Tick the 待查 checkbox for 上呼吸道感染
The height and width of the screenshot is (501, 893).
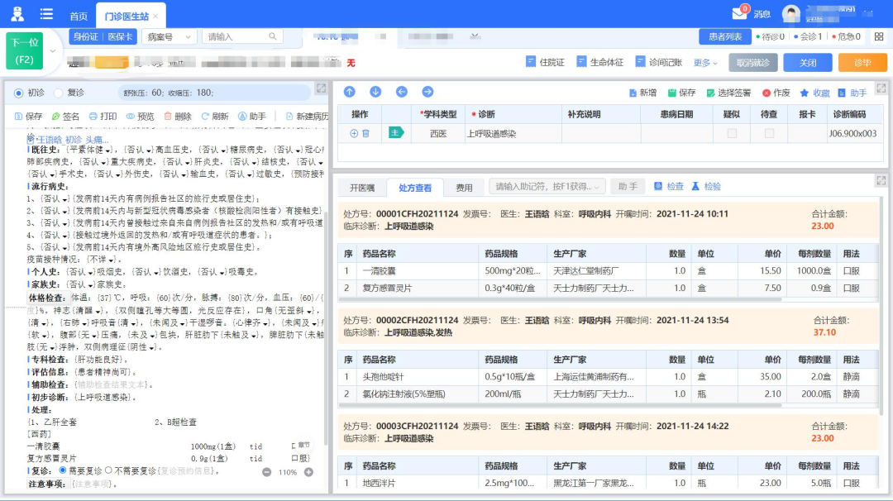coord(770,133)
